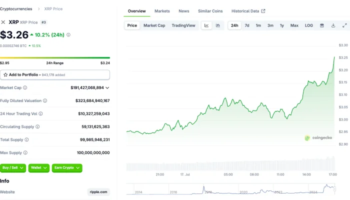
Task: Click Fully Diluted Valuation info icon
Action: coord(45,100)
